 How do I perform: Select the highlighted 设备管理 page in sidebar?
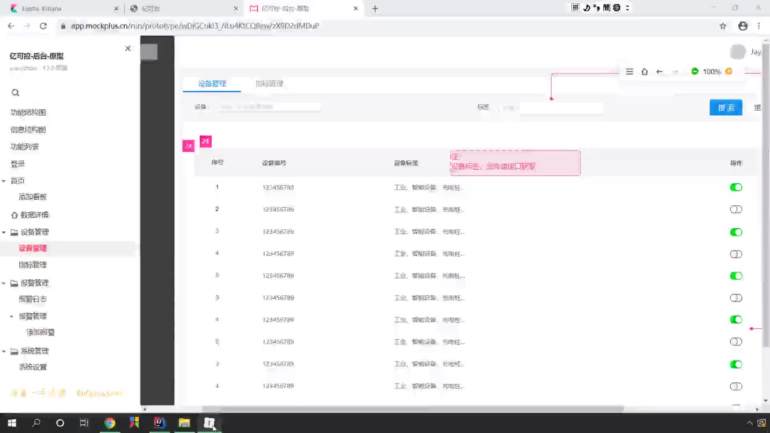[x=32, y=248]
